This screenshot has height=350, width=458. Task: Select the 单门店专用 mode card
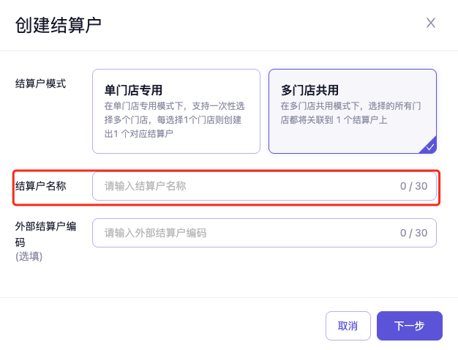coord(176,111)
